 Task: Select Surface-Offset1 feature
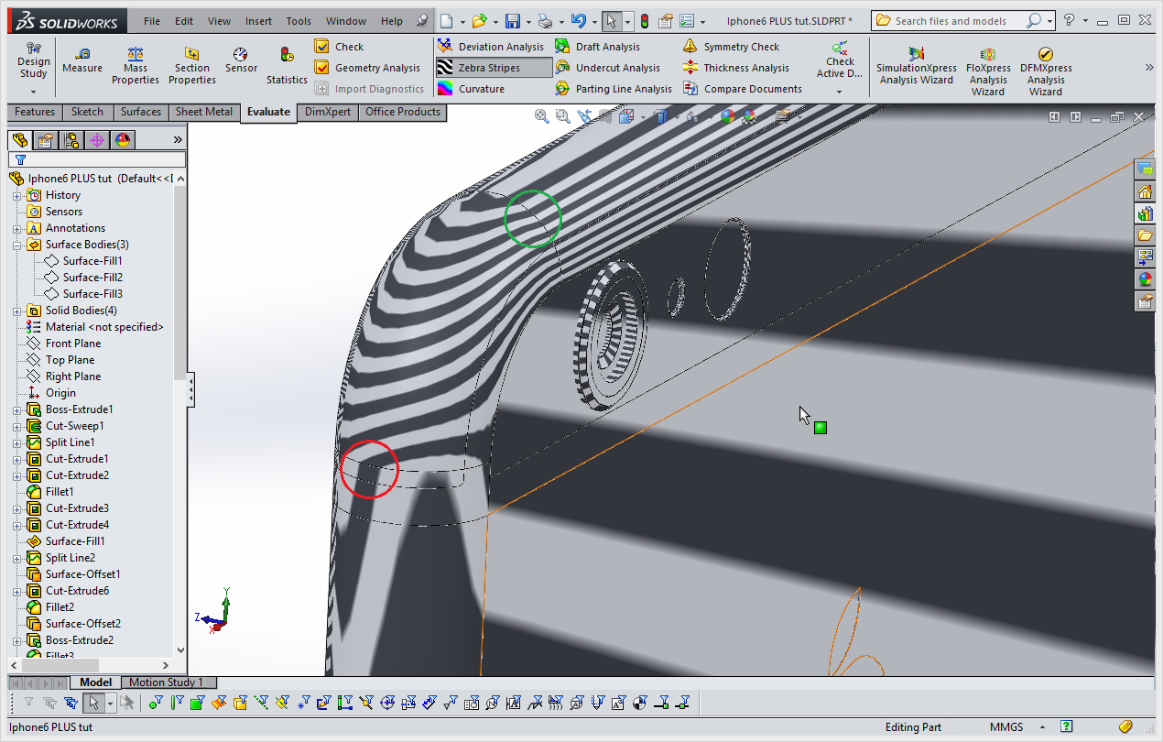tap(73, 574)
